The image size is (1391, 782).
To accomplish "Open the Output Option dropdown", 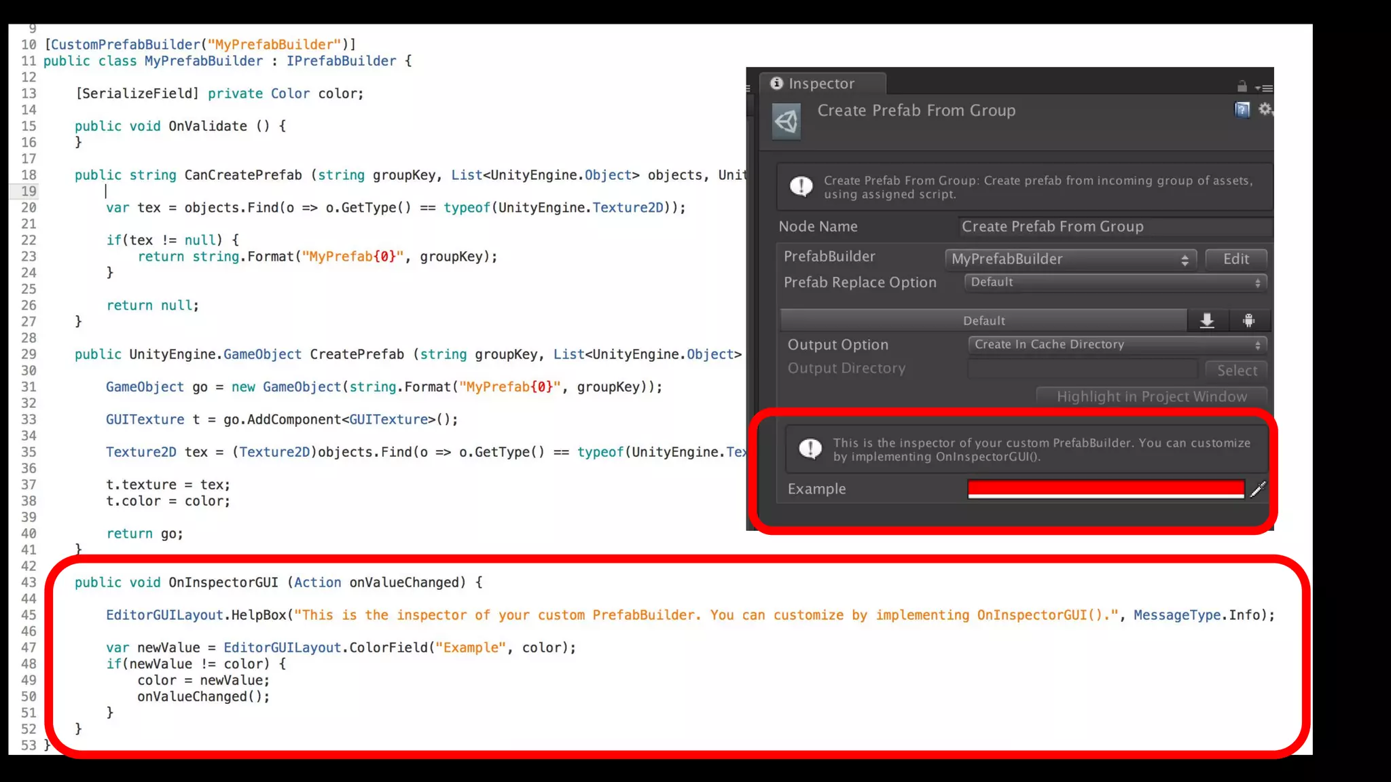I will 1117,345.
